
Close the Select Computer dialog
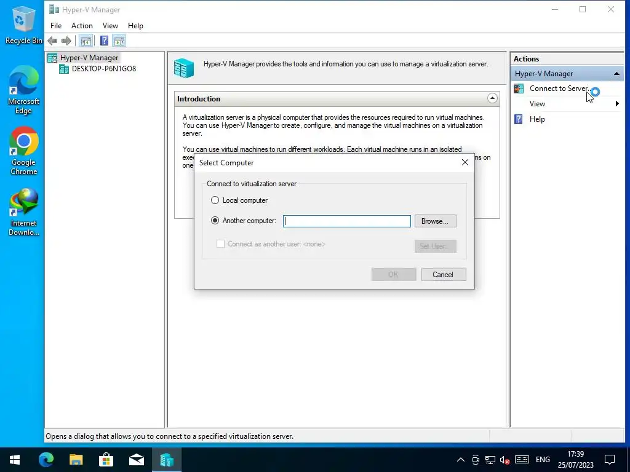[465, 162]
